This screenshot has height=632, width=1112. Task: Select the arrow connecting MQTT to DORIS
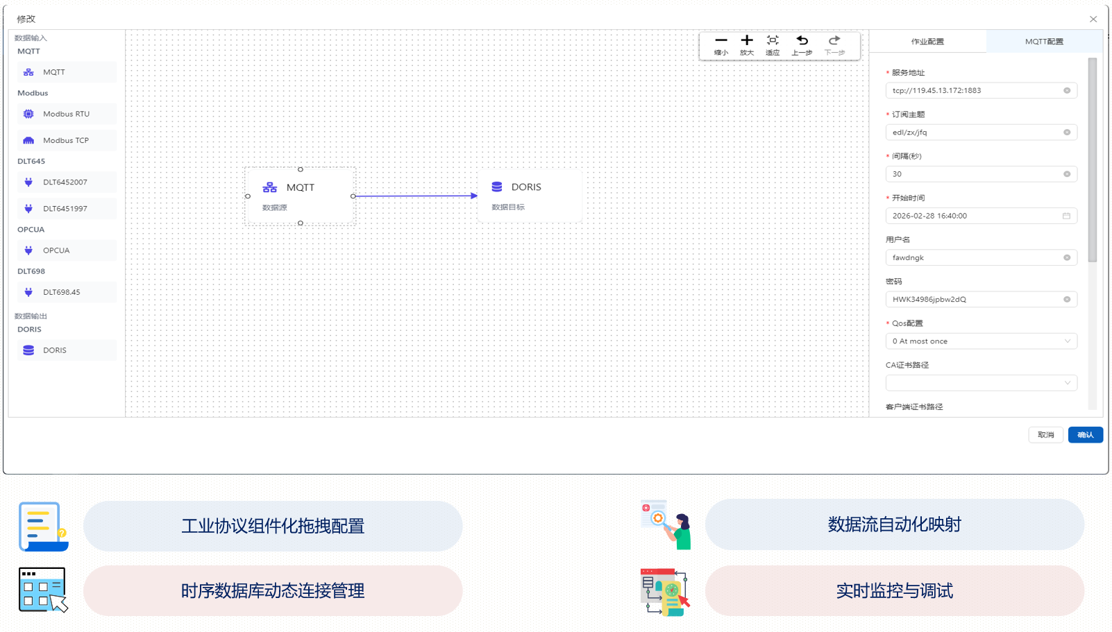(416, 196)
